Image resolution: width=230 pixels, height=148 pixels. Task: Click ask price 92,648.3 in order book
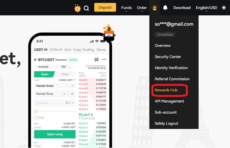click(x=83, y=109)
